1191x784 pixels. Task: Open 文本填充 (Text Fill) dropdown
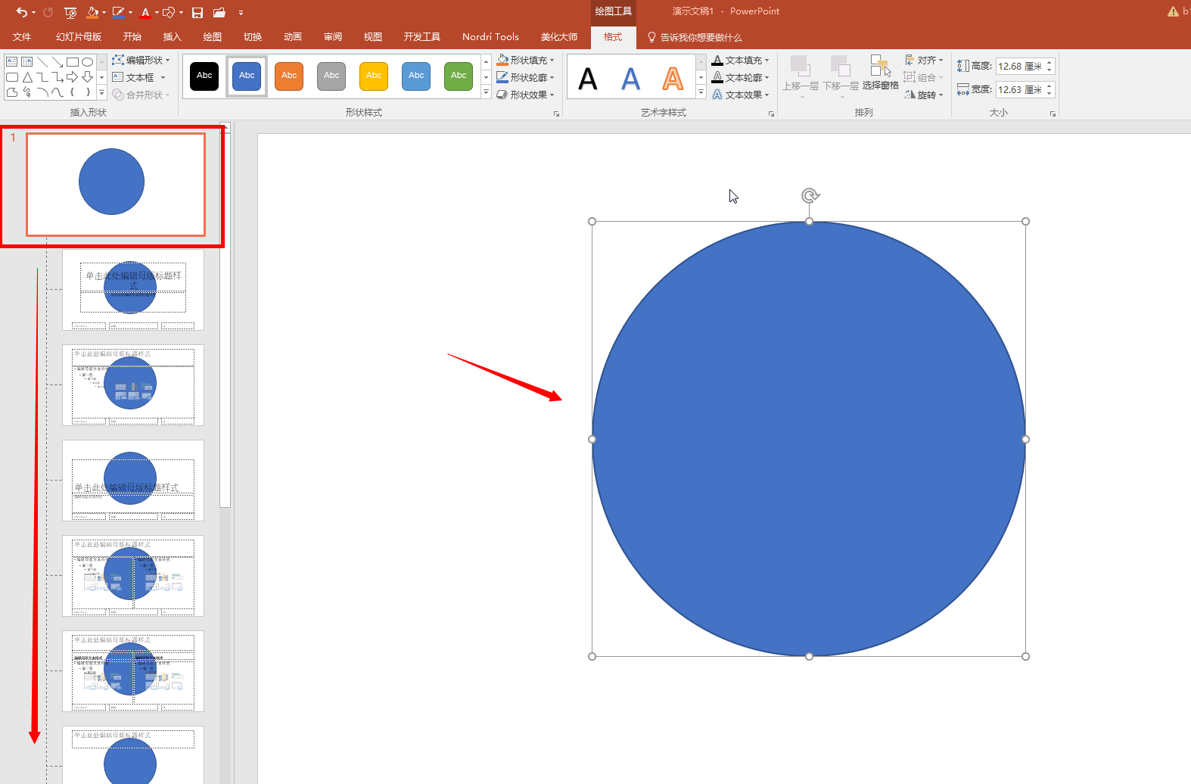[741, 60]
